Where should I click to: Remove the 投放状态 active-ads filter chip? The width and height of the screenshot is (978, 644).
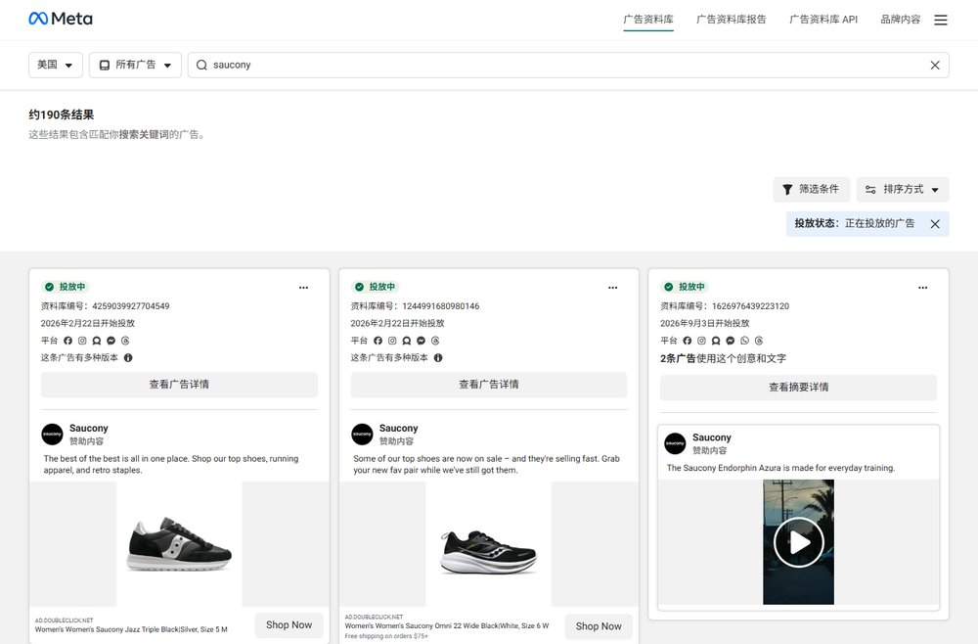934,224
